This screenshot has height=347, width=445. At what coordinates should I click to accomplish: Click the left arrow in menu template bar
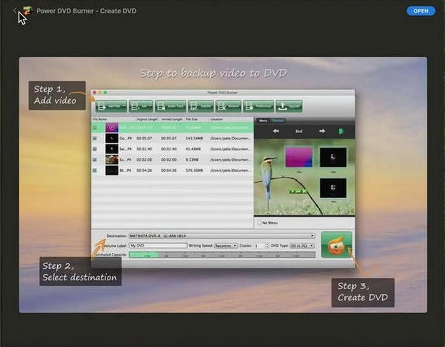click(x=276, y=131)
